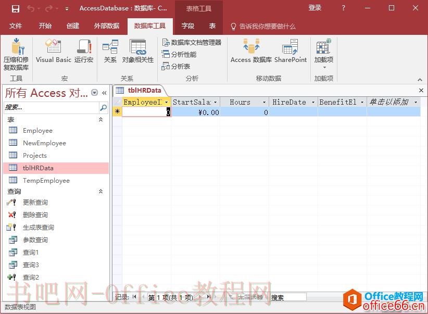The image size is (428, 314).
Task: Collapse navigation pane with double chevron
Action: 104,93
